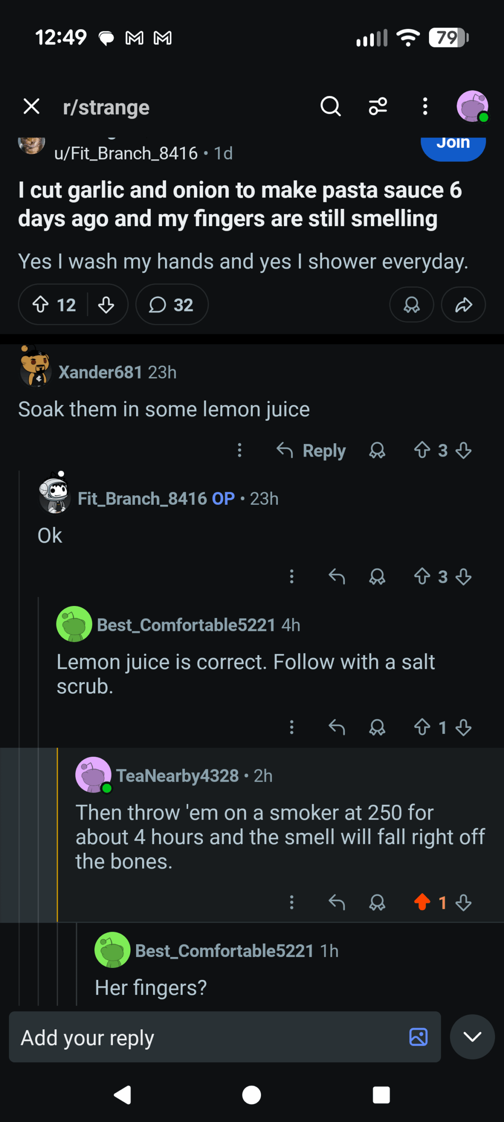Give an award to the post
This screenshot has width=504, height=1122.
(411, 305)
